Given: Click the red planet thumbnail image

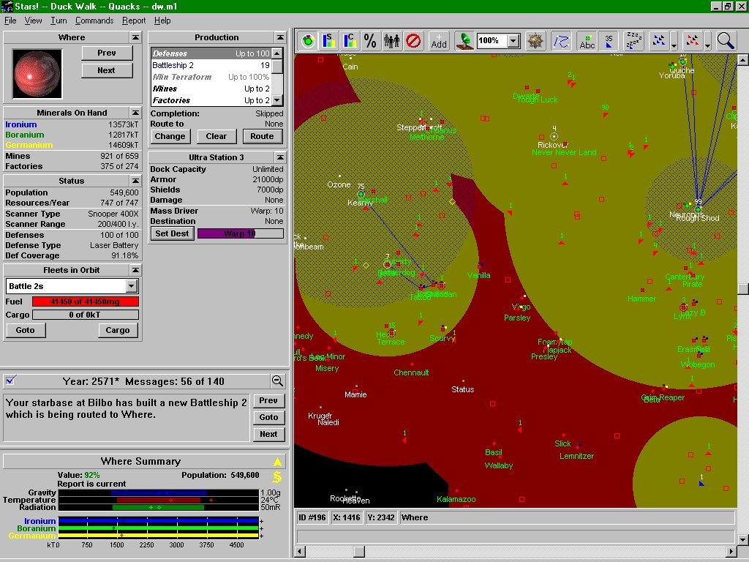Looking at the screenshot, I should (37, 74).
